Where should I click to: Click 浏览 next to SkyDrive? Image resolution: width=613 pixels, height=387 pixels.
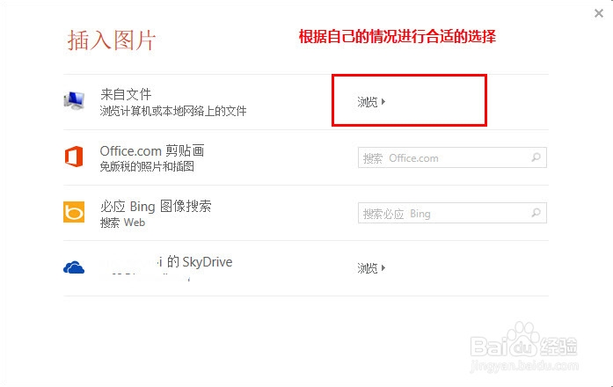(x=367, y=268)
